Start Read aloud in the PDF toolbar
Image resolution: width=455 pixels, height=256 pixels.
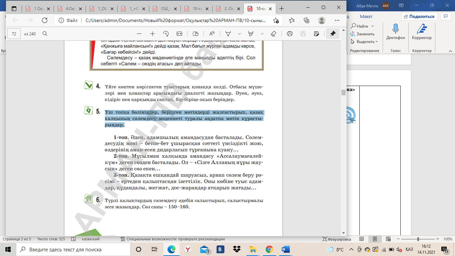pyautogui.click(x=212, y=34)
